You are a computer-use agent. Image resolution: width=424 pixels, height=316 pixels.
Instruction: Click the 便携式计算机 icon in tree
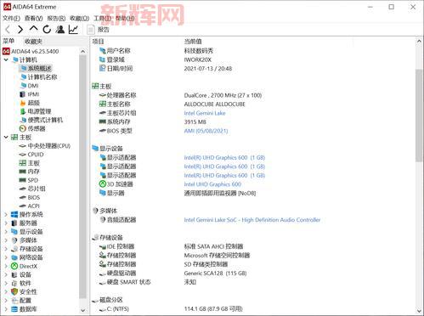point(23,120)
